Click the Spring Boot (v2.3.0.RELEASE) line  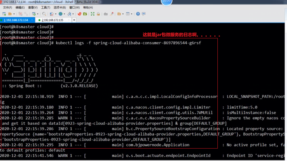pyautogui.click(x=50, y=86)
